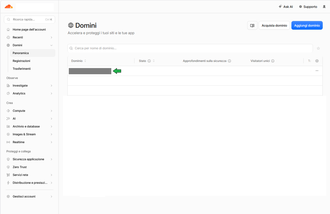This screenshot has height=214, width=330.
Task: Click the Archivio e database icon
Action: [8, 127]
